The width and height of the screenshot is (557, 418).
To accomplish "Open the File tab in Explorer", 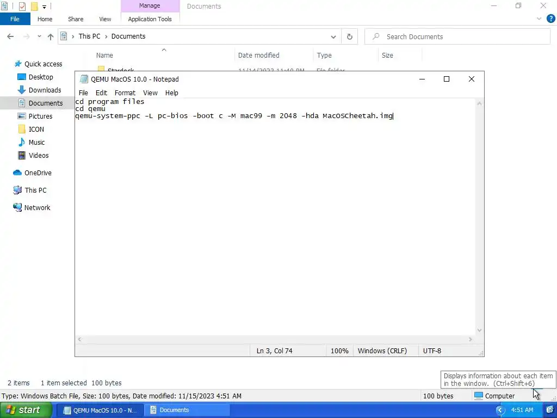I will 15,19.
